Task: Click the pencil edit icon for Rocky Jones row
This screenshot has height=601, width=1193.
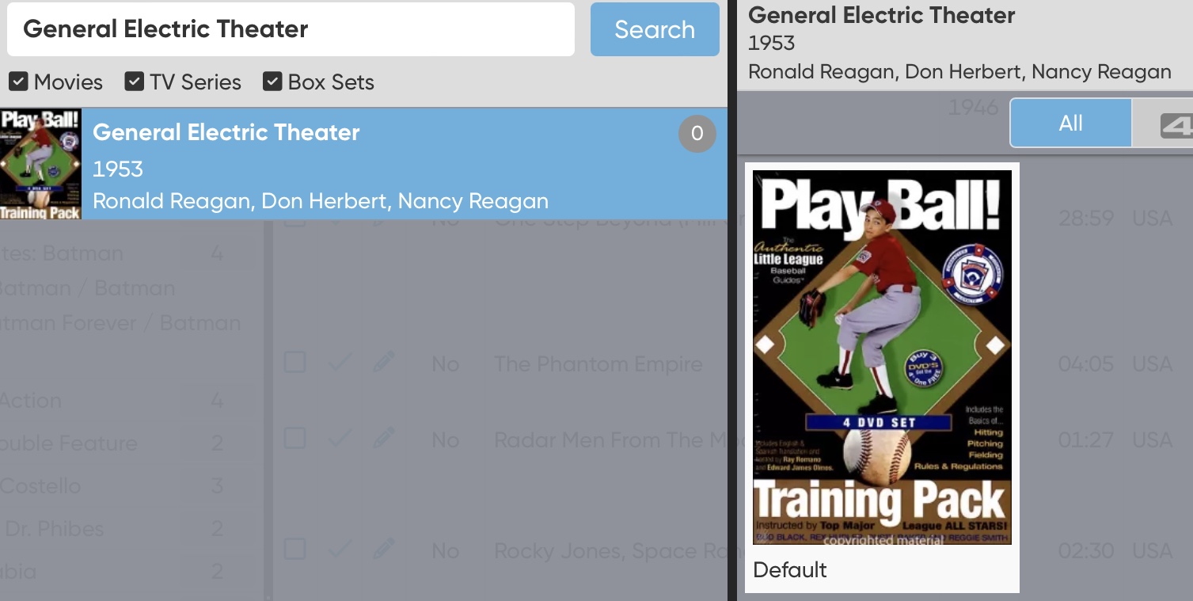Action: pos(384,548)
